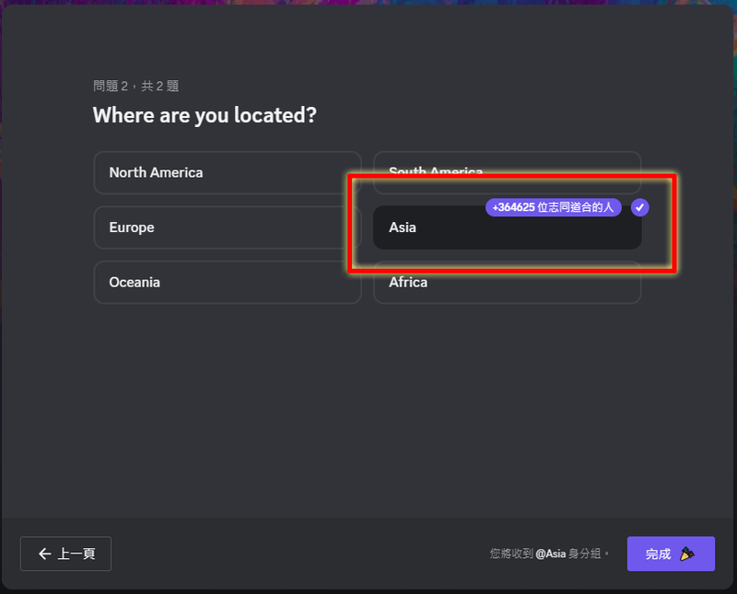Click the purple checkmark icon on Asia
This screenshot has width=737, height=594.
click(639, 207)
